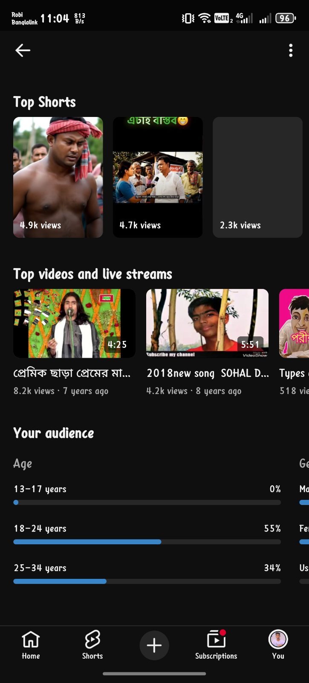Tap the VoLTE indicator in status bar

[x=223, y=18]
